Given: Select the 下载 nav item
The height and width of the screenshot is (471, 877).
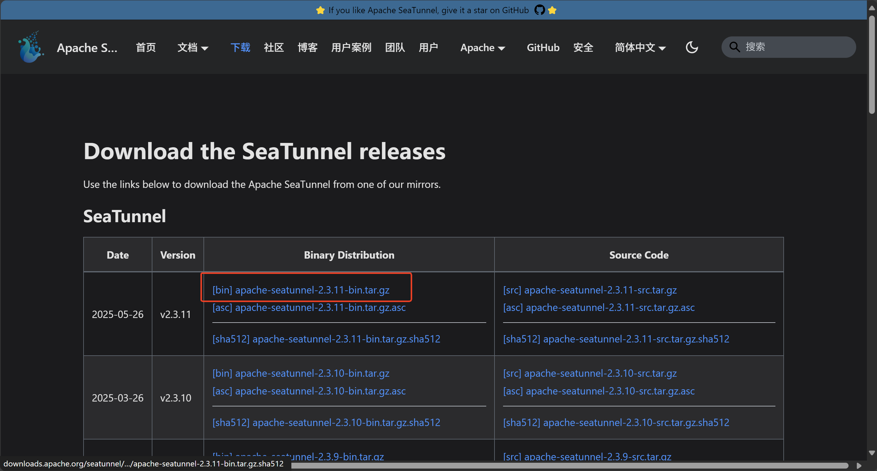Looking at the screenshot, I should pyautogui.click(x=240, y=47).
